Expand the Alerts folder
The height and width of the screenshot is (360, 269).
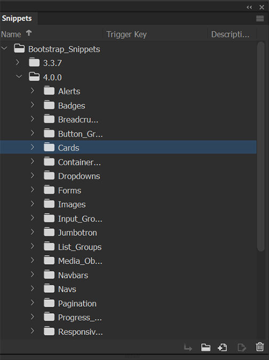coord(33,91)
